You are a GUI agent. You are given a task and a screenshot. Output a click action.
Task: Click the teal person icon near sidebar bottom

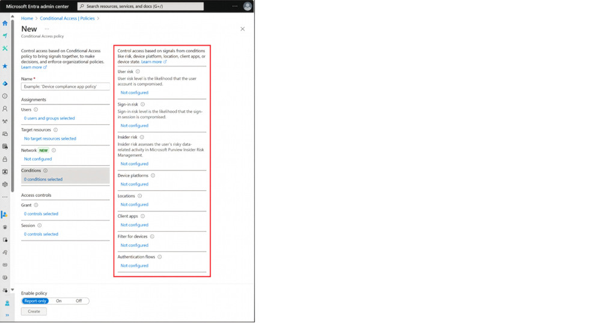tap(7, 303)
